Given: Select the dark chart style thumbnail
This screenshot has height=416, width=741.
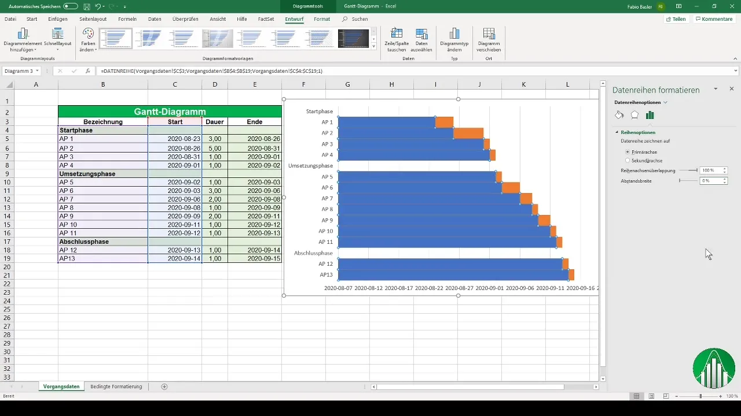Looking at the screenshot, I should tap(353, 39).
